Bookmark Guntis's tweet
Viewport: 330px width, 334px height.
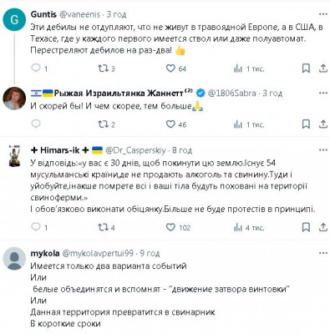pyautogui.click(x=306, y=68)
